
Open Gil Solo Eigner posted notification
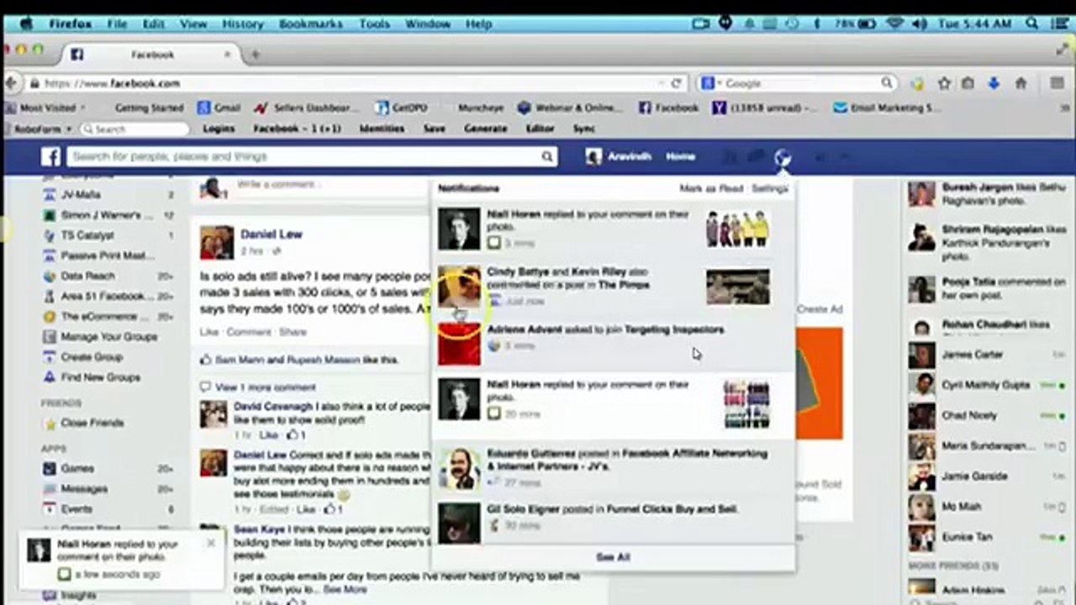[x=613, y=521]
